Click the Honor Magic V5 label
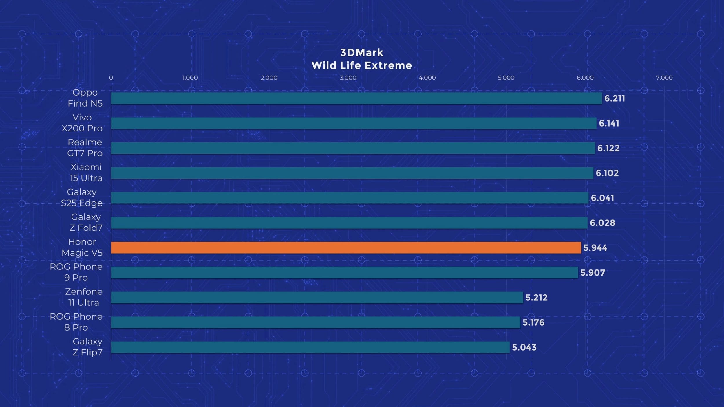 tap(82, 247)
